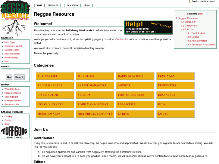Click Log in / create account
Image resolution: width=219 pixels, height=164 pixels.
203,1
